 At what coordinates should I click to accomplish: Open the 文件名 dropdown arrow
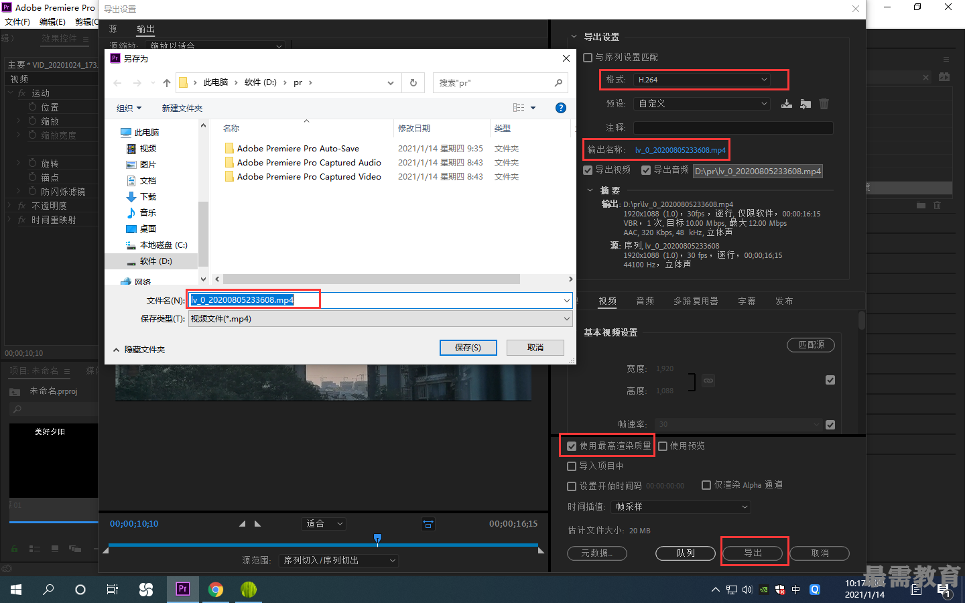click(567, 301)
